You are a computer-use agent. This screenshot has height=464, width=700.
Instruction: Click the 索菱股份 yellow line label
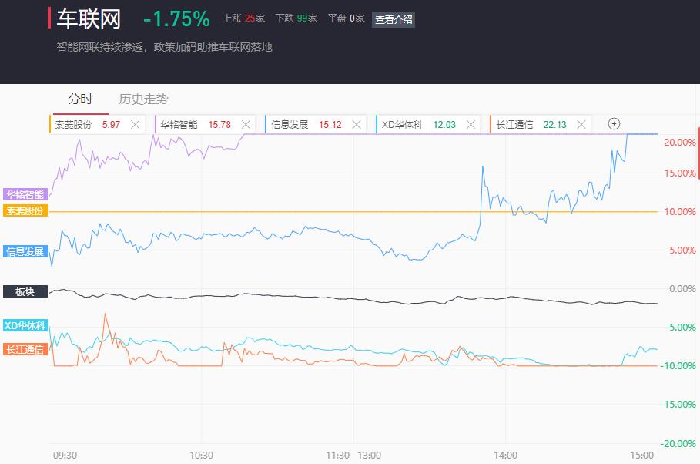point(25,210)
